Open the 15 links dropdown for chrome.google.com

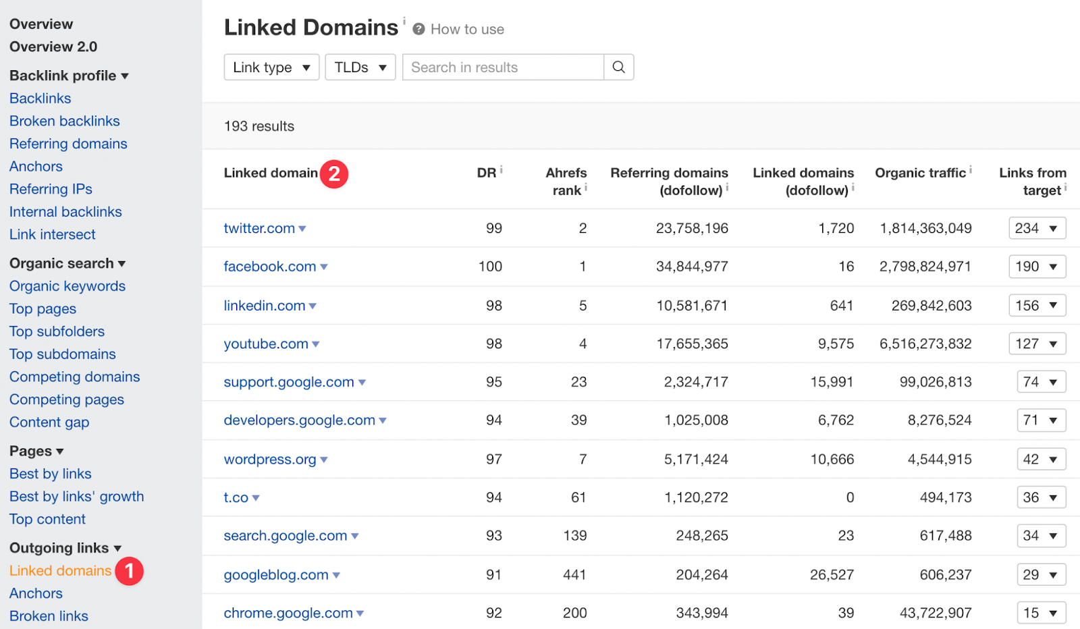click(x=1042, y=613)
